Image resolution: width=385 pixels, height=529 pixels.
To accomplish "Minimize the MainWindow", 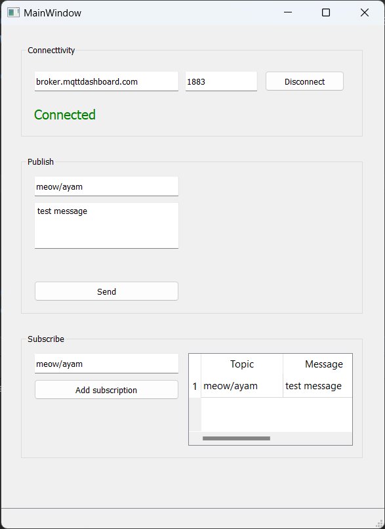I will [288, 12].
